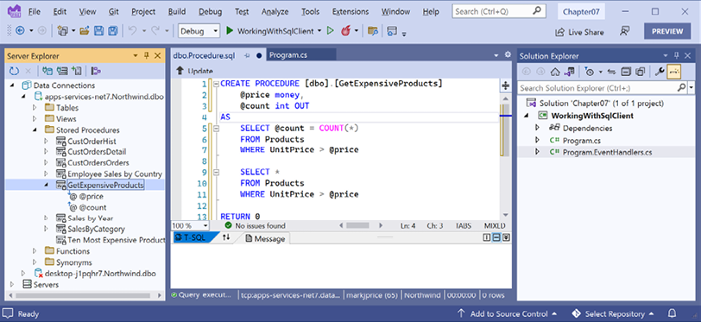
Task: Click the Save All toolbar icon
Action: [113, 31]
